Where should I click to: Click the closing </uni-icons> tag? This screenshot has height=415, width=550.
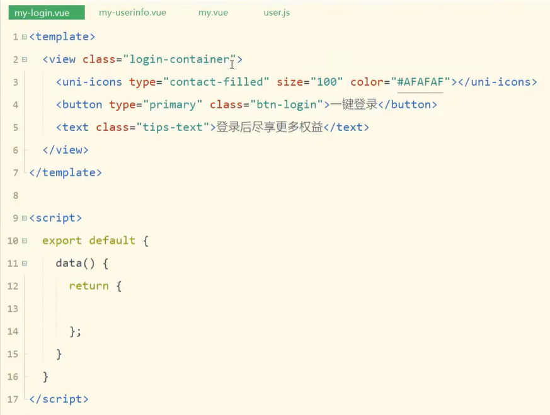pos(497,82)
